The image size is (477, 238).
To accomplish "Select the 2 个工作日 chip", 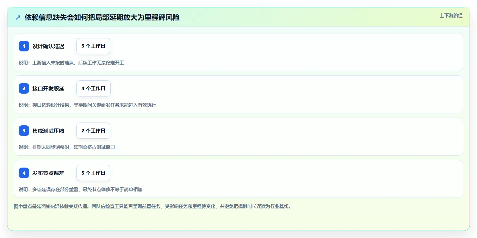I will pos(93,131).
